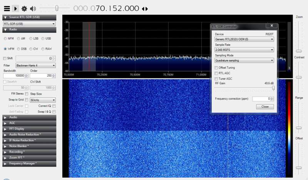Open the Sample Rate dropdown
Viewport: 308px width, 180px height.
[244, 50]
